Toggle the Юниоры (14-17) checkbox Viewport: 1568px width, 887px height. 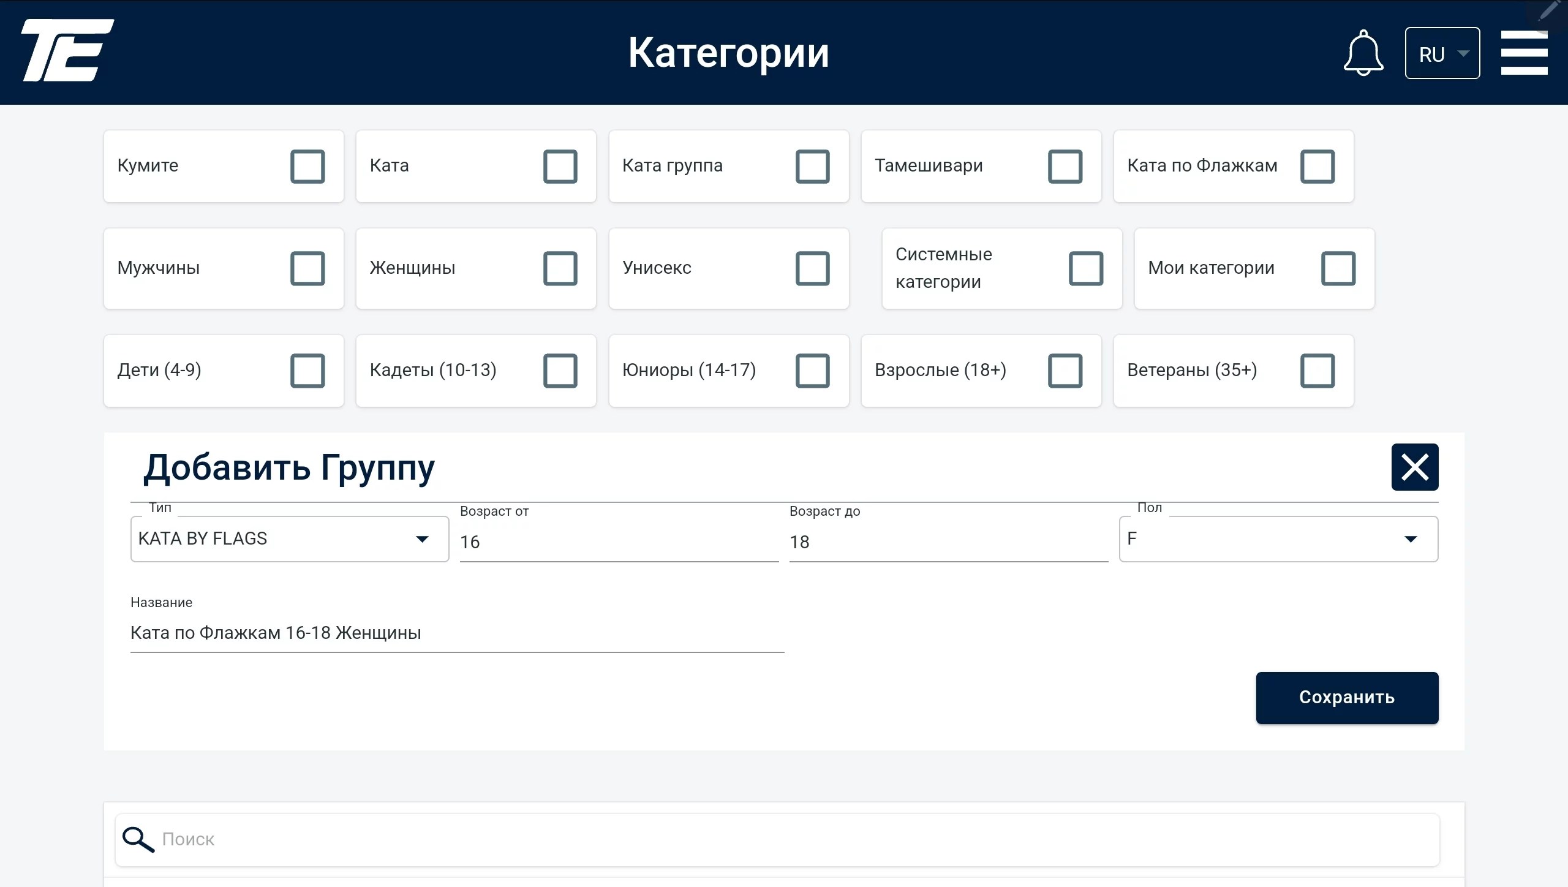(x=813, y=371)
